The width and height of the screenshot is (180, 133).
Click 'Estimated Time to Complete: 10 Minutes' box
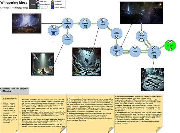click(x=15, y=90)
